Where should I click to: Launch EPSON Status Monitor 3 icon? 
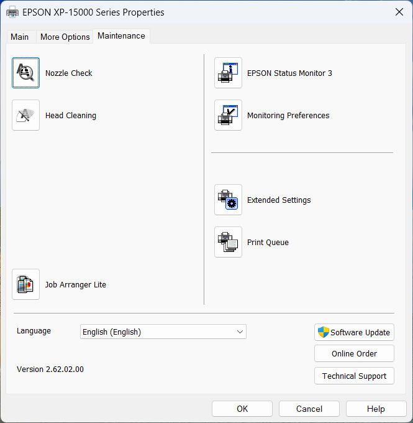click(228, 73)
